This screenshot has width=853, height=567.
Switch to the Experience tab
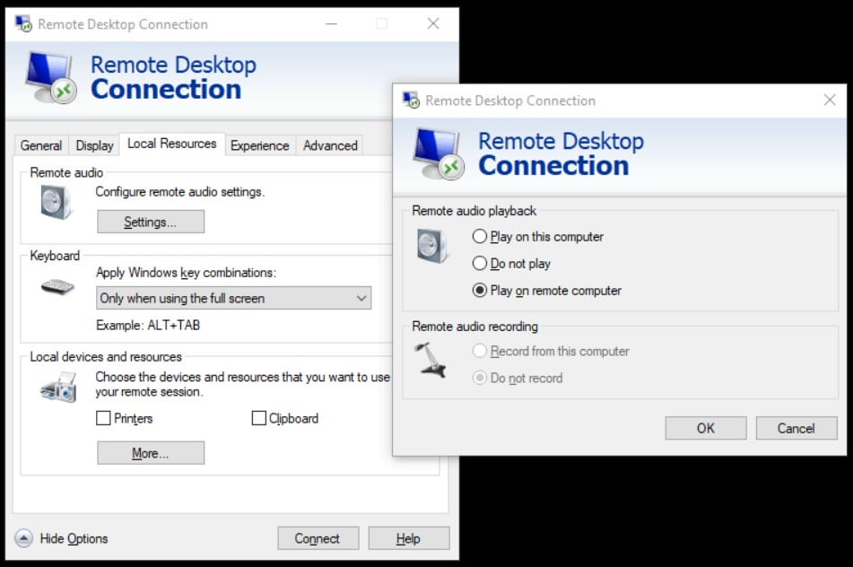pyautogui.click(x=259, y=145)
